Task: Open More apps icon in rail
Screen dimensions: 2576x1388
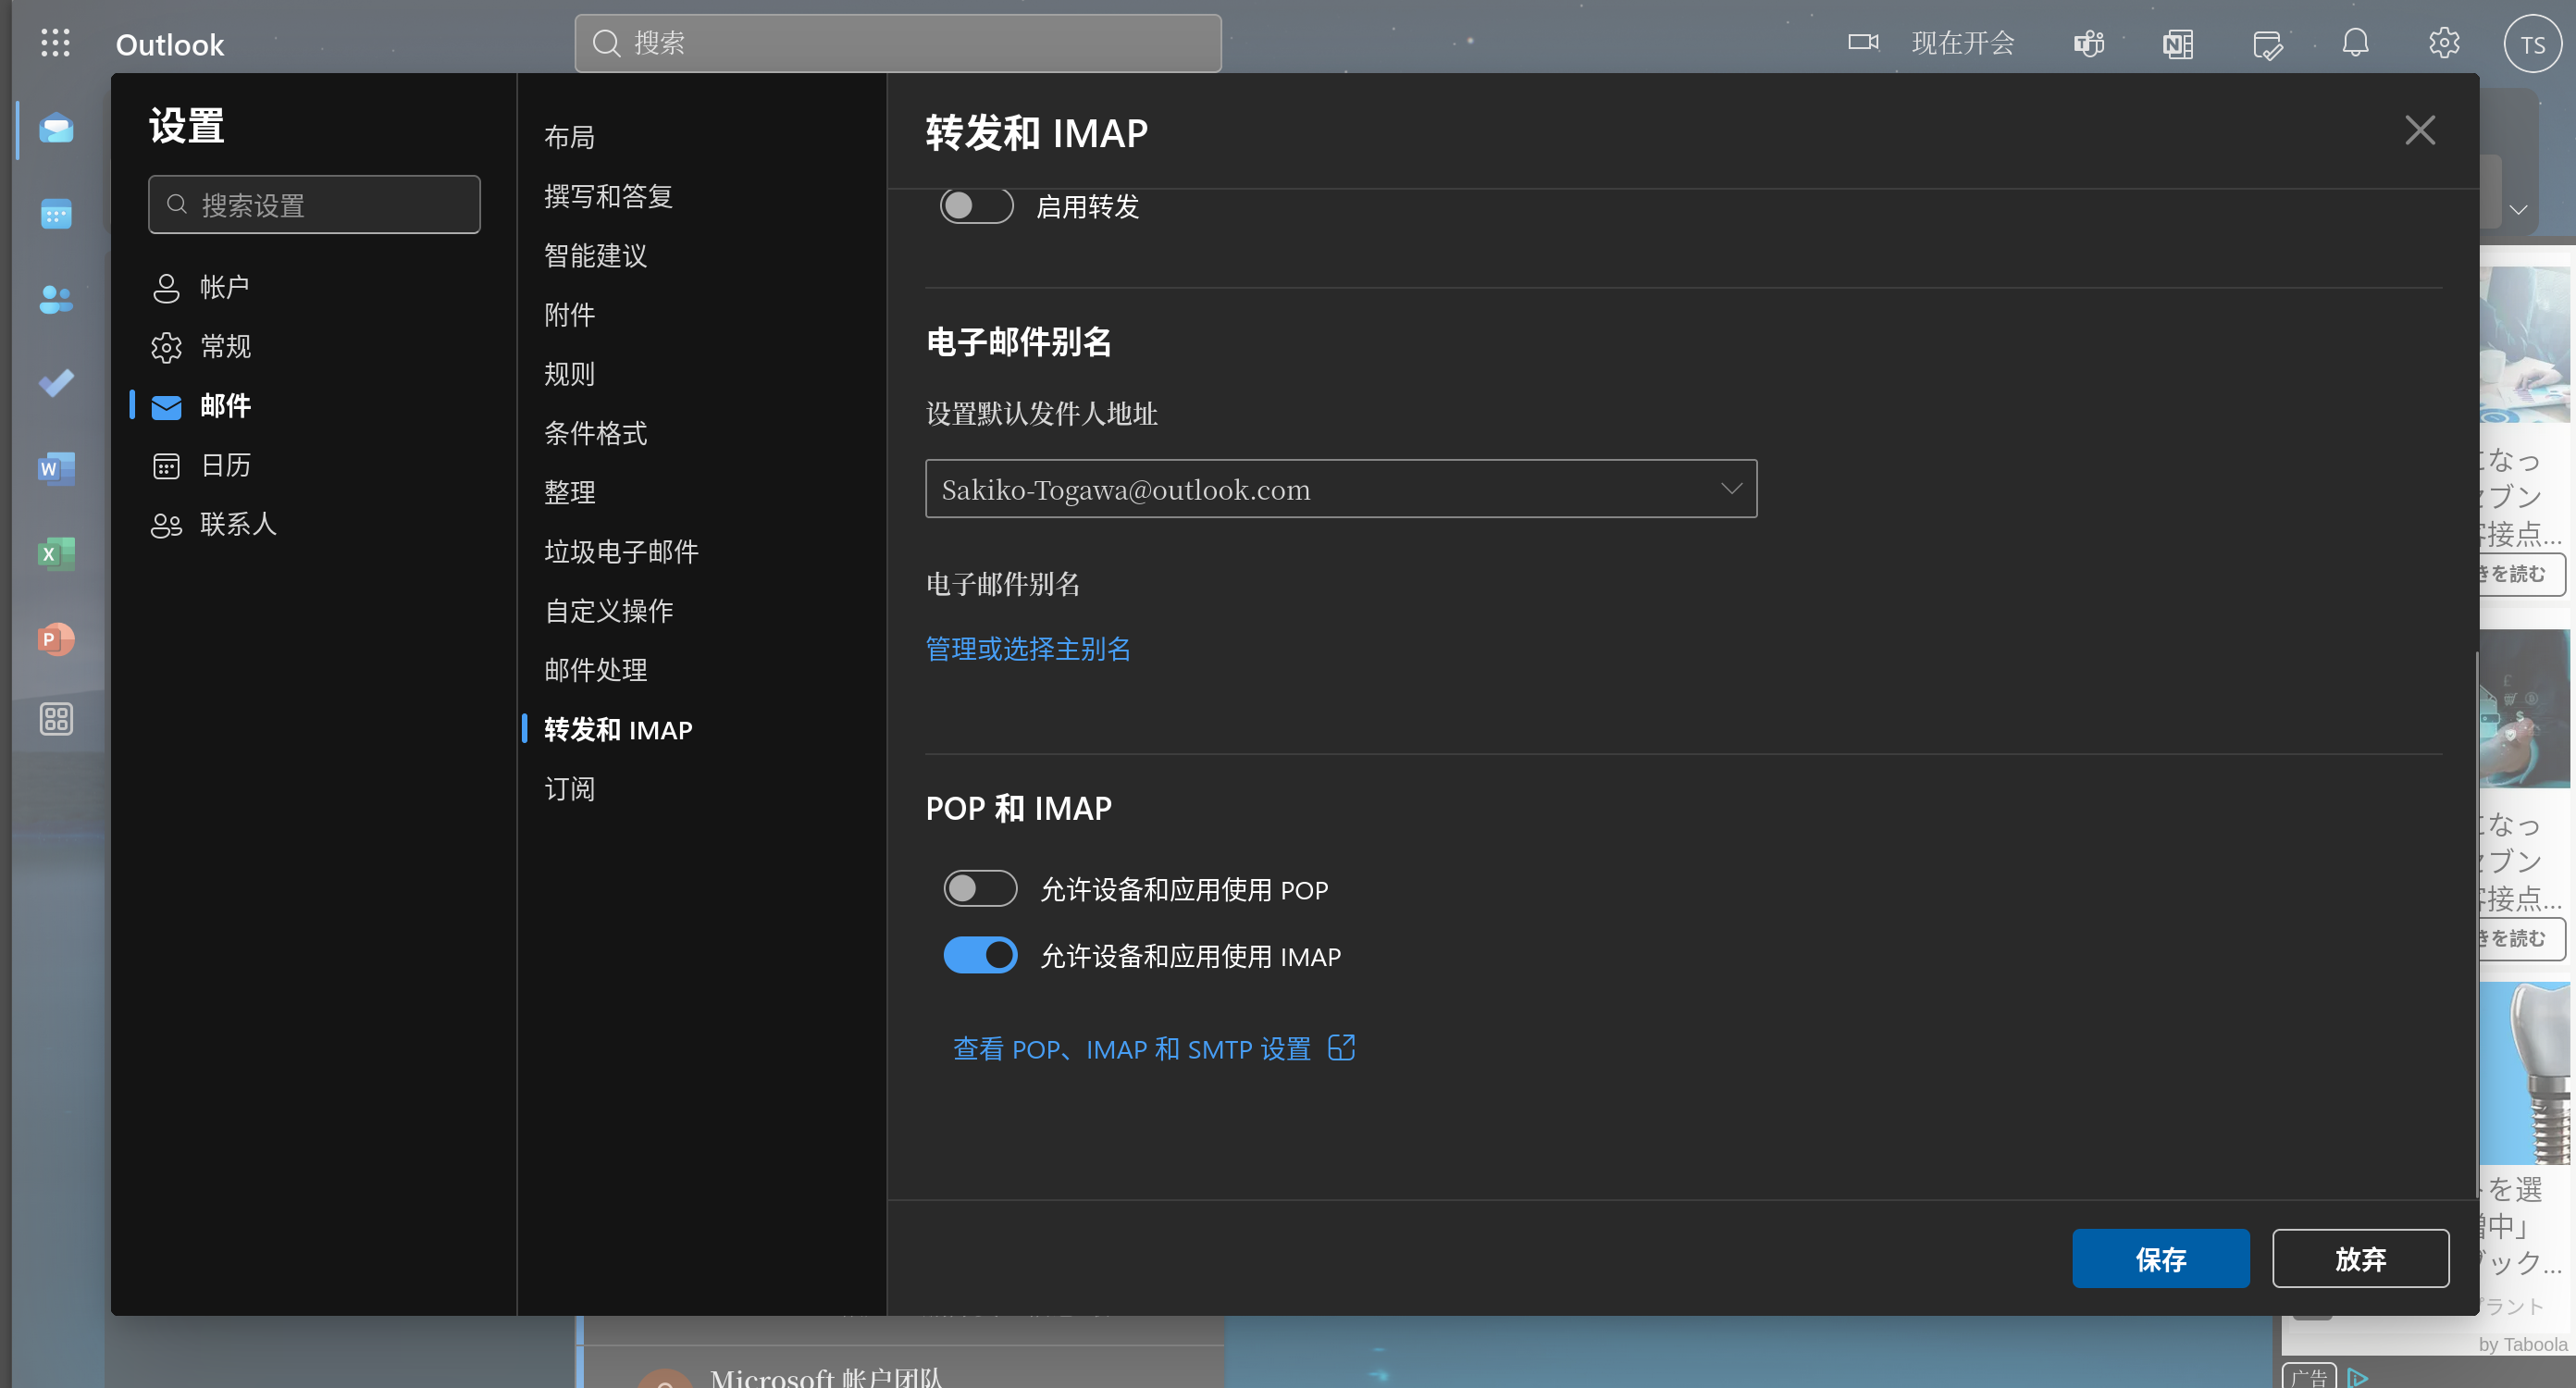Action: coord(56,719)
